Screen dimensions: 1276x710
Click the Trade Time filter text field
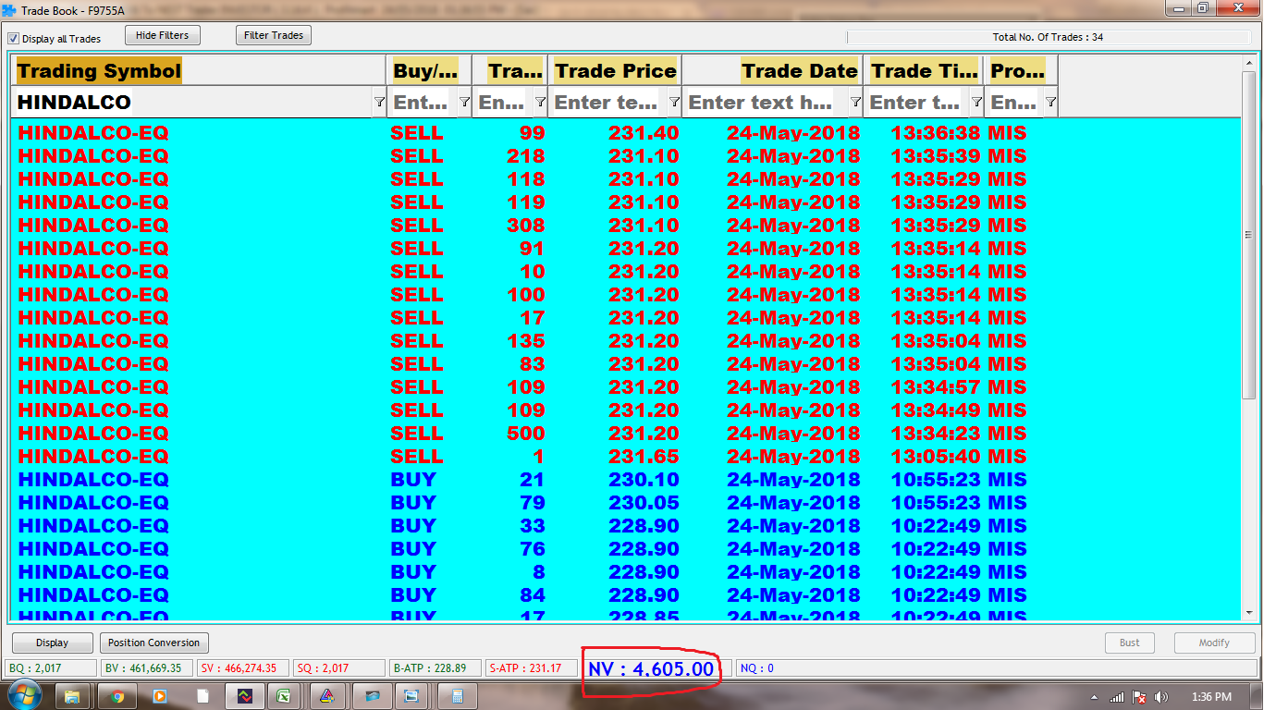coord(917,102)
